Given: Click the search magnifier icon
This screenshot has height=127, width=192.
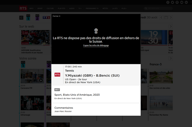Looking at the screenshot, I should [x=146, y=8].
